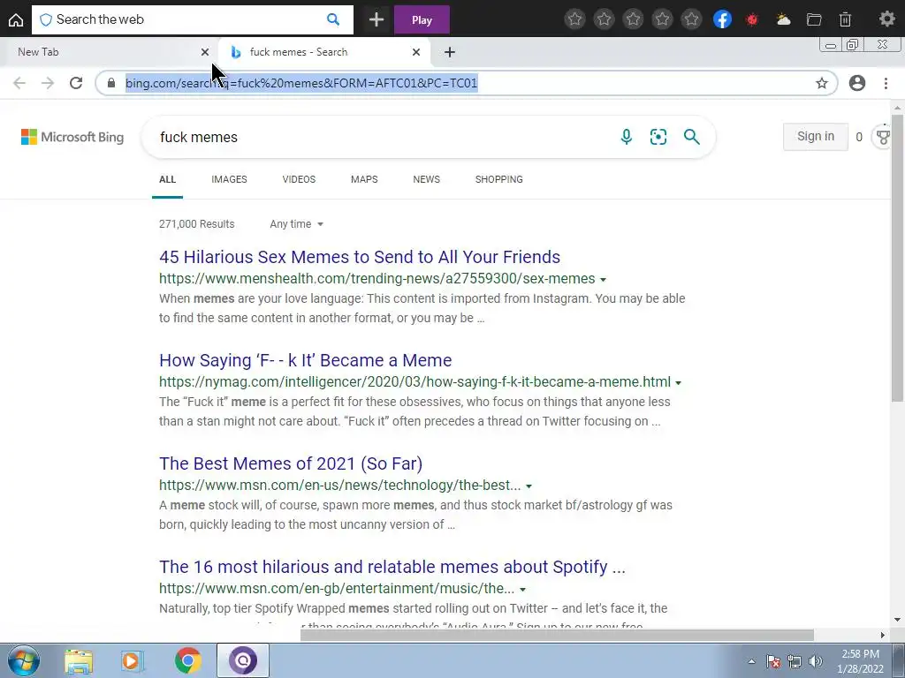The height and width of the screenshot is (678, 905).
Task: Expand arrow next to msn.com en-us URL
Action: click(x=529, y=486)
